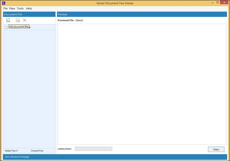
Task: Click the Add document files icon
Action: pos(8,20)
